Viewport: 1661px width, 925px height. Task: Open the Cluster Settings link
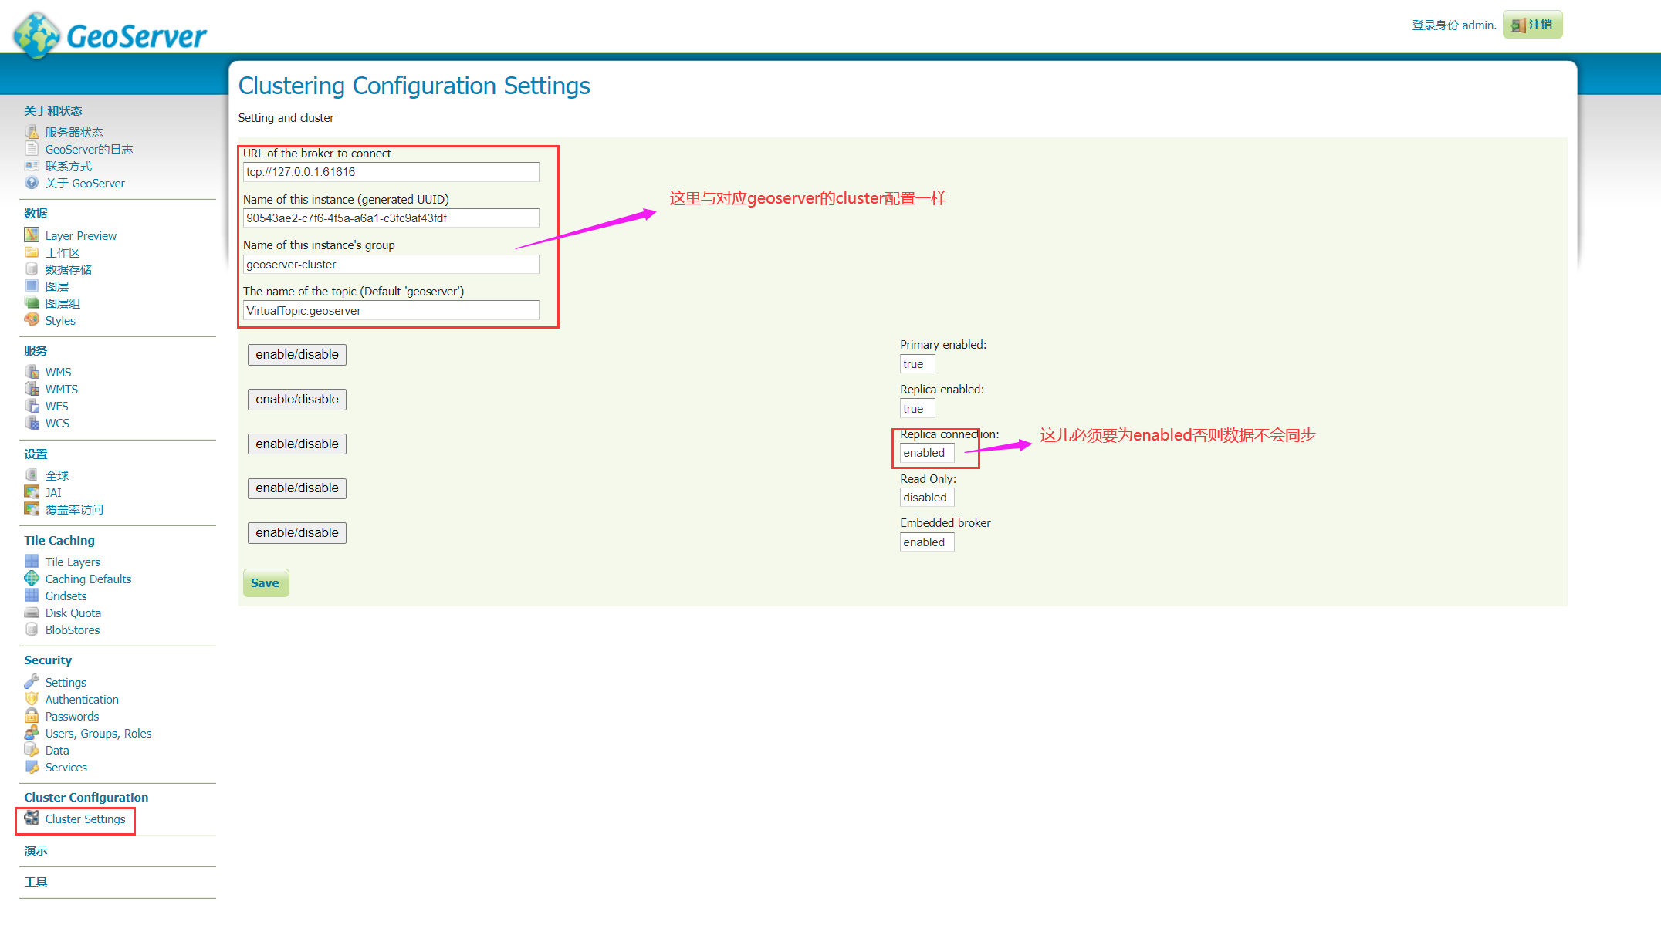(x=85, y=819)
